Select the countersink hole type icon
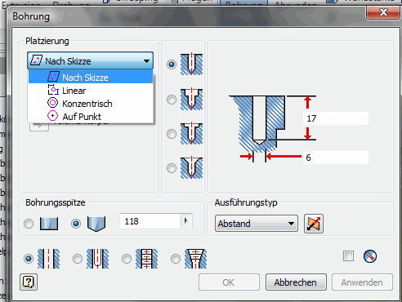This screenshot has height=302, width=402. (191, 168)
